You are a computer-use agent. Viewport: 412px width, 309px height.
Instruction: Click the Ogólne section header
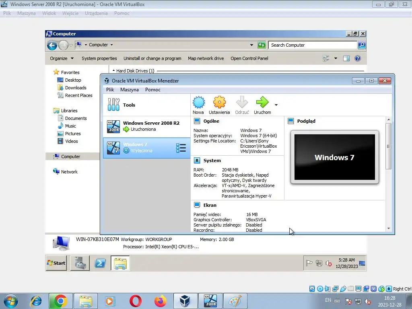[x=211, y=121]
